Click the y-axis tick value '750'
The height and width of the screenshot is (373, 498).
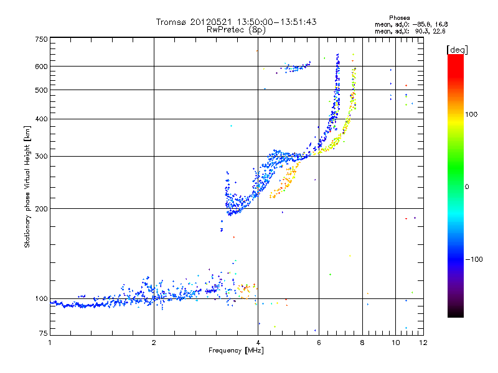pos(41,39)
